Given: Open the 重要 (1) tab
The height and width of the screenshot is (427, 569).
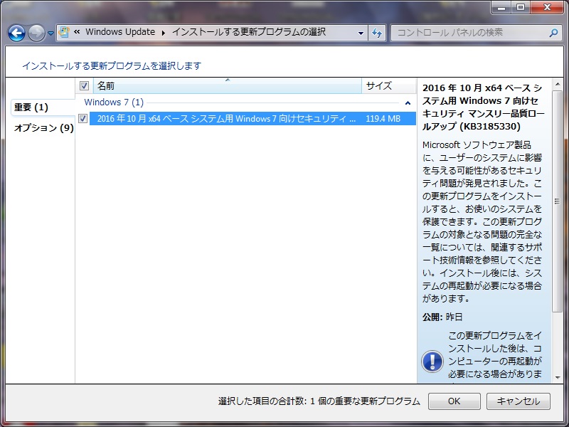Looking at the screenshot, I should pos(43,107).
